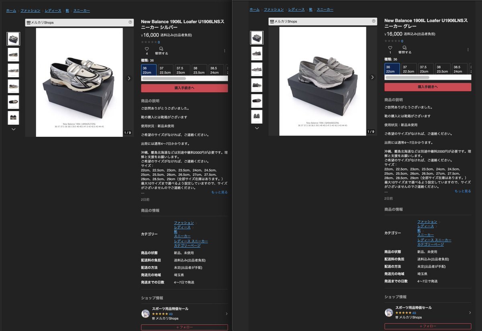The height and width of the screenshot is (331, 482).
Task: Go to レディース breadcrumb in silver listing
Action: [53, 10]
